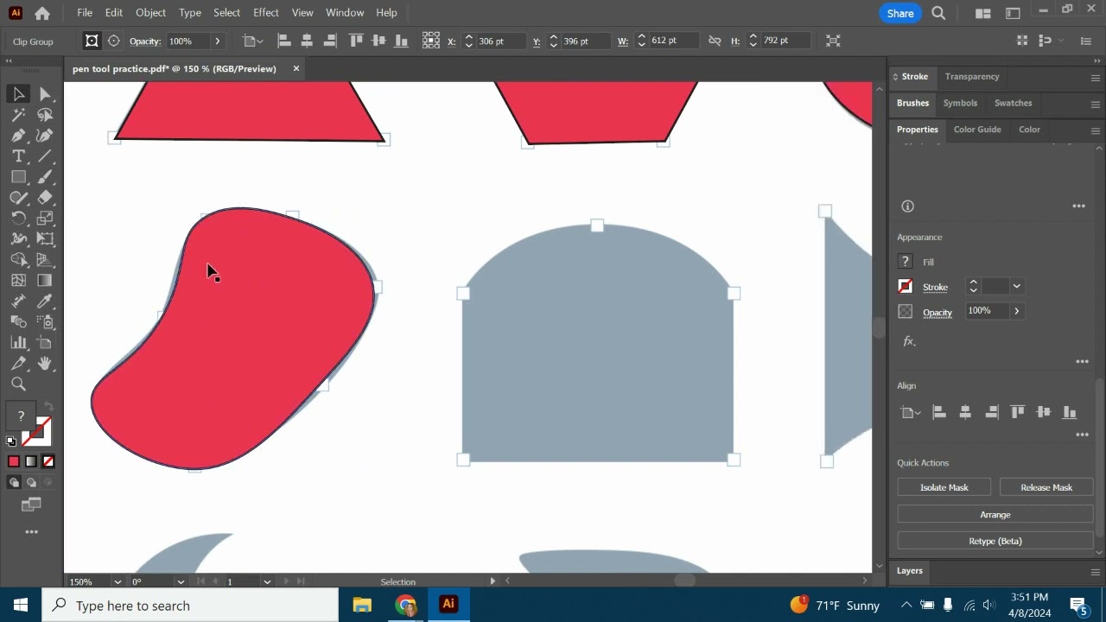
Task: Select the Zoom tool
Action: 18,384
